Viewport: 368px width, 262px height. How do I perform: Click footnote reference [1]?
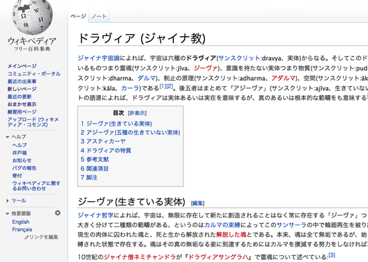[163, 86]
